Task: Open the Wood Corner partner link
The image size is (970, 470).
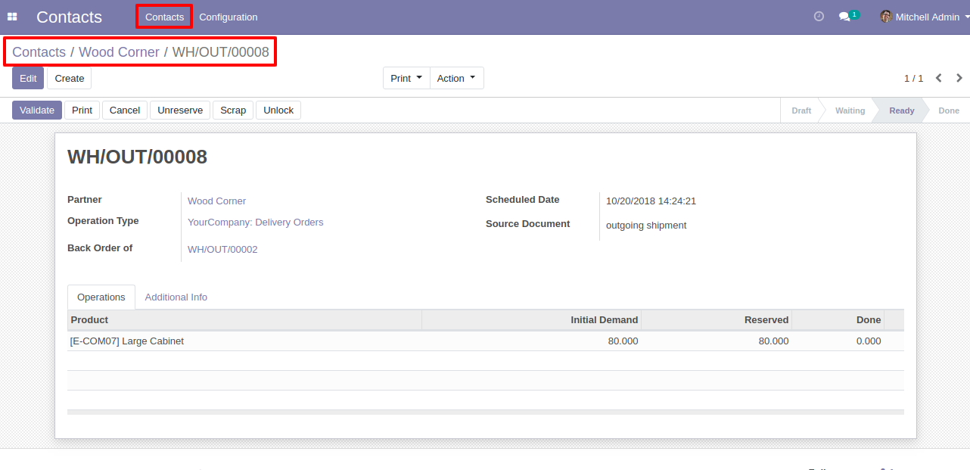Action: (x=217, y=201)
